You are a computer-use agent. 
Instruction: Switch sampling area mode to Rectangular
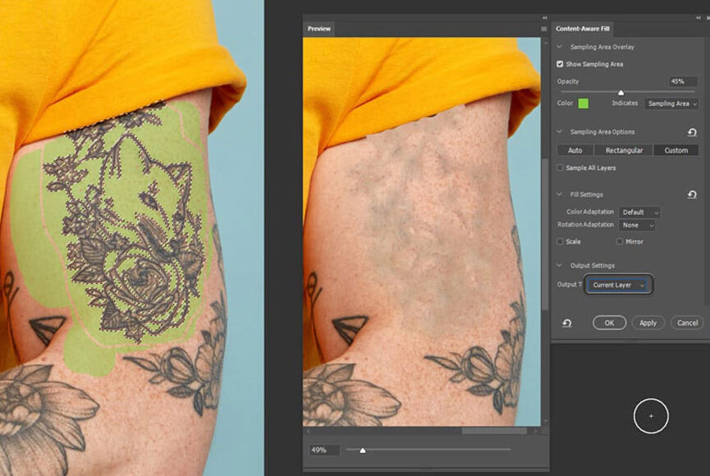(624, 150)
